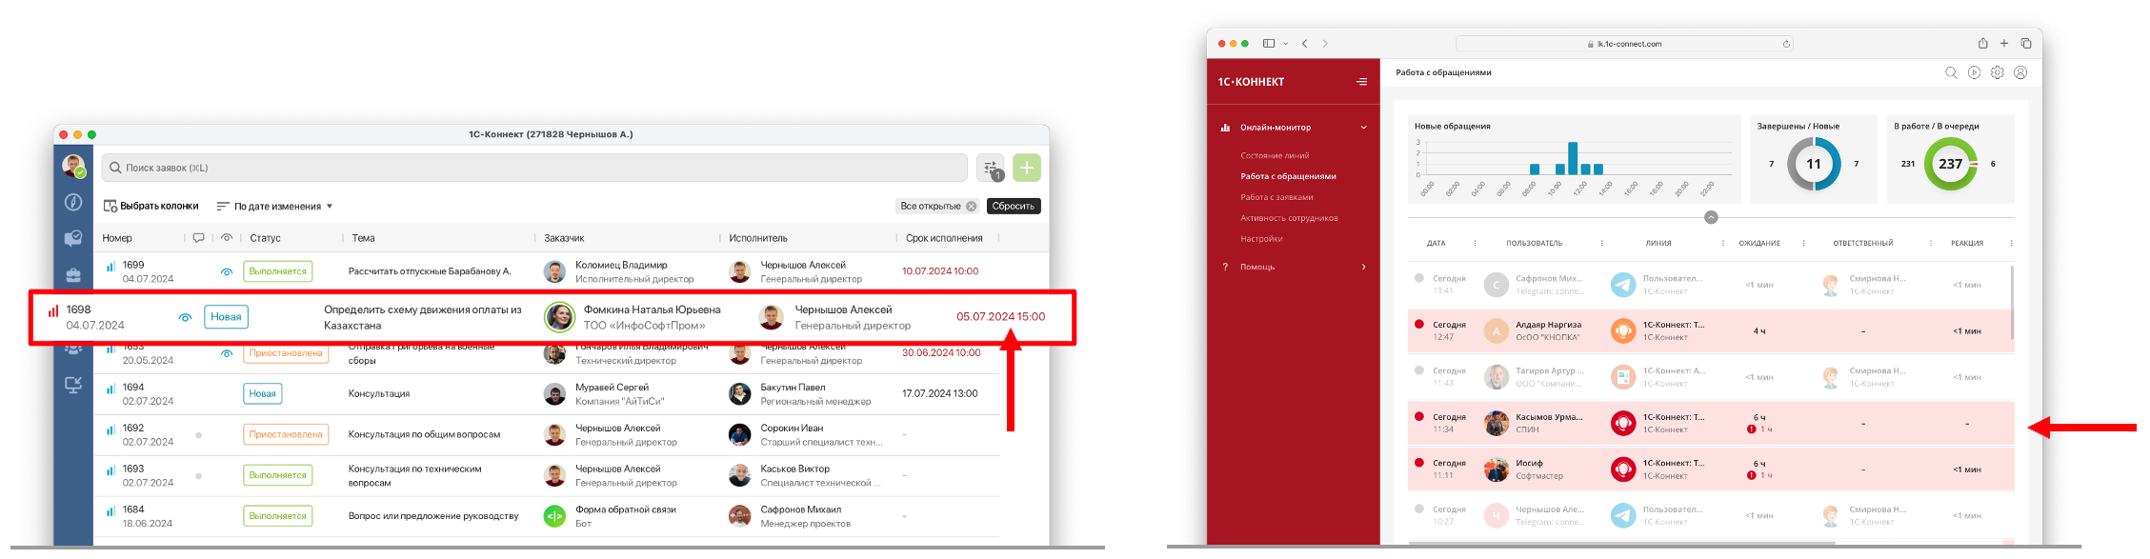
Task: Click the compass icon in left sidebar
Action: [x=73, y=203]
